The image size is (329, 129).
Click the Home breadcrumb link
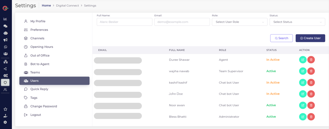pyautogui.click(x=46, y=6)
